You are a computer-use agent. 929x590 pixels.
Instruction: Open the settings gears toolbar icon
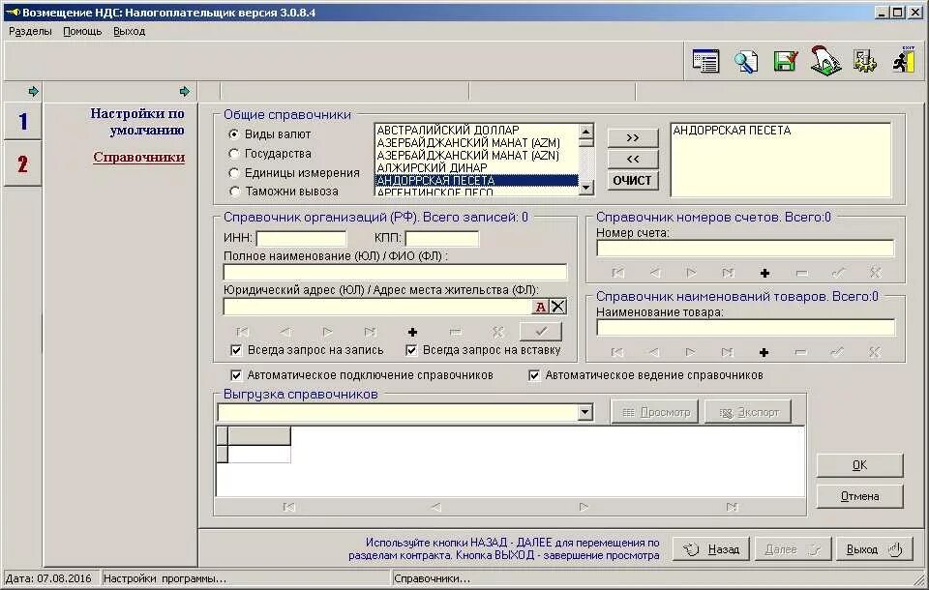click(864, 61)
